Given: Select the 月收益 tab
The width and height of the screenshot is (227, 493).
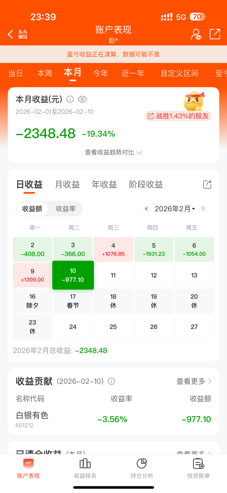Looking at the screenshot, I should 67,185.
